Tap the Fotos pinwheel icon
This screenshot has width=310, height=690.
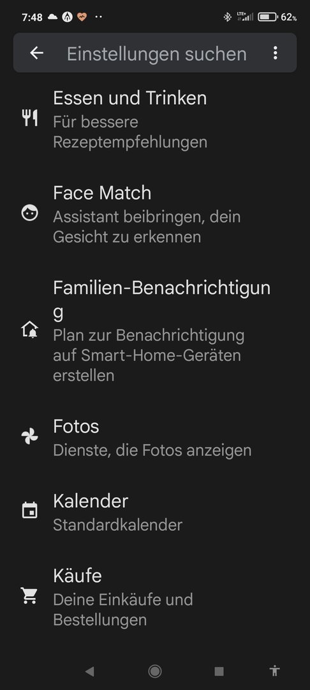tap(30, 436)
